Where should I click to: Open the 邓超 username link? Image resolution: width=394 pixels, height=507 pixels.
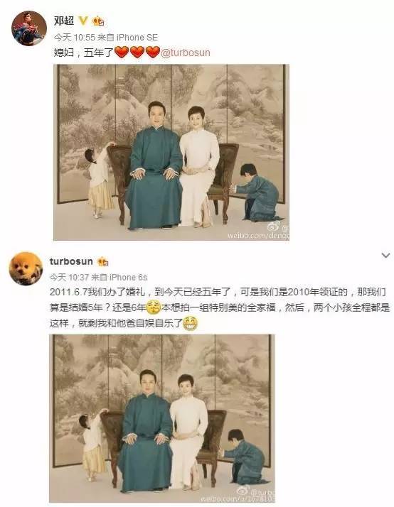[x=64, y=21]
